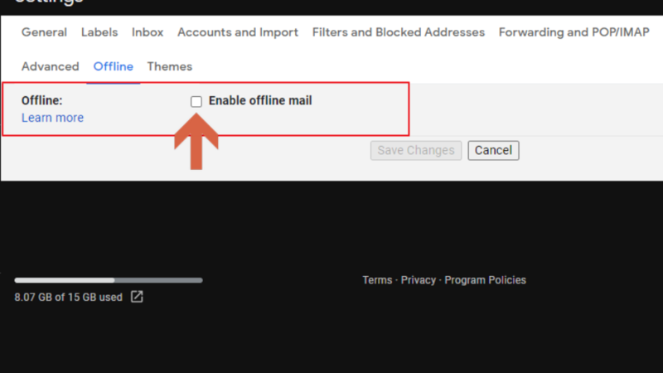This screenshot has width=663, height=373.
Task: Enable offline mail checkbox
Action: (196, 101)
